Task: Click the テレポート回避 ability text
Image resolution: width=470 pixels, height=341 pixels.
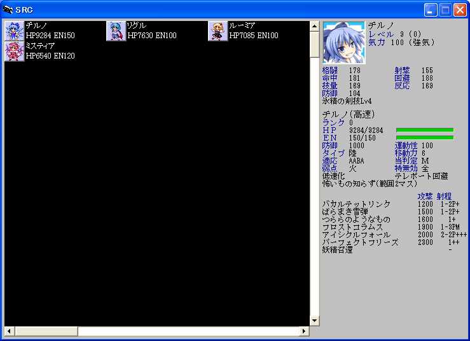Action: [421, 176]
